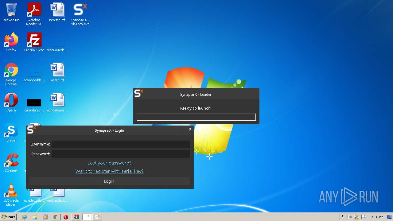The image size is (393, 221).
Task: Open the volume control in tray
Action: (x=349, y=217)
